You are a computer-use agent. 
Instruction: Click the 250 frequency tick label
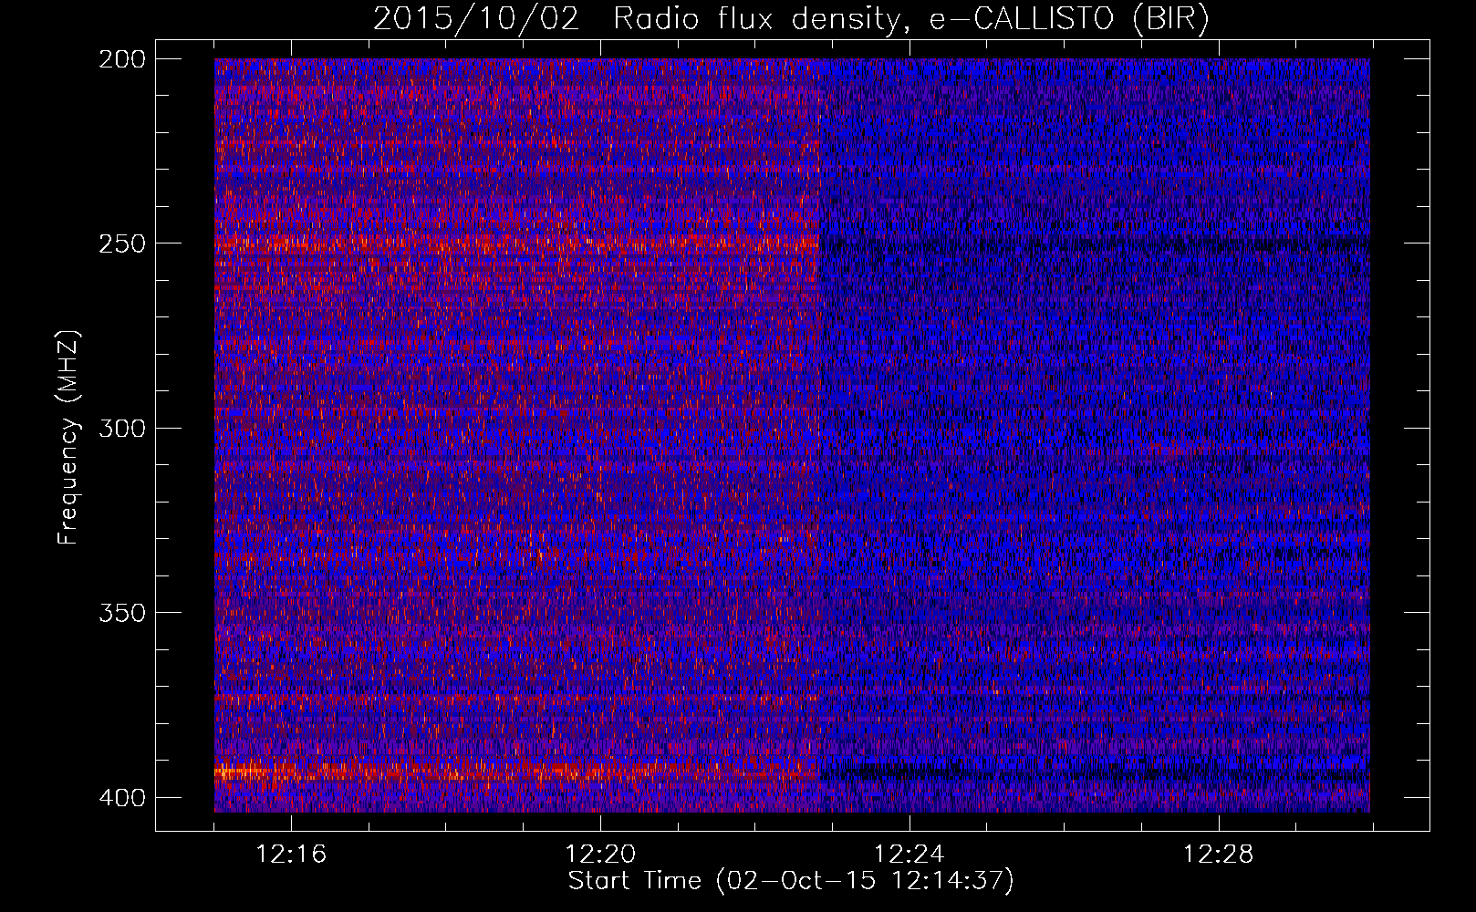[x=121, y=244]
